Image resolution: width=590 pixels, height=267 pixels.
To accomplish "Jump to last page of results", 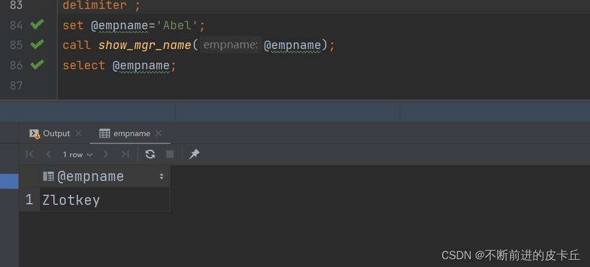I will (124, 154).
